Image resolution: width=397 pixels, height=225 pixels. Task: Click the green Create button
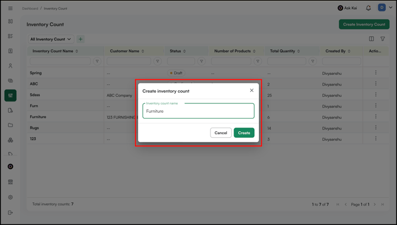(x=244, y=132)
